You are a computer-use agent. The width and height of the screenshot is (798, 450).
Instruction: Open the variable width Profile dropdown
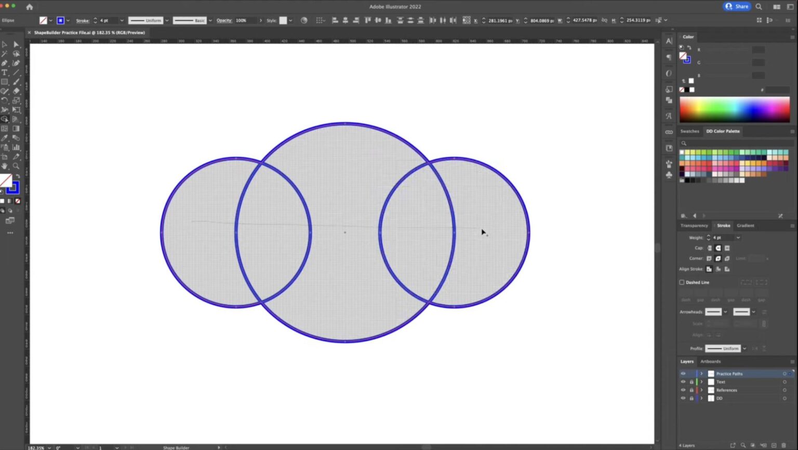pyautogui.click(x=744, y=348)
